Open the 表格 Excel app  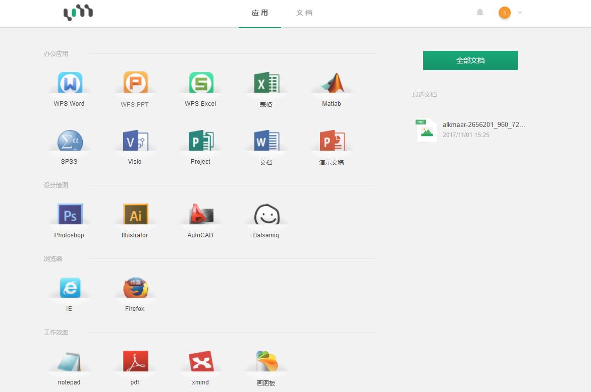(x=266, y=83)
